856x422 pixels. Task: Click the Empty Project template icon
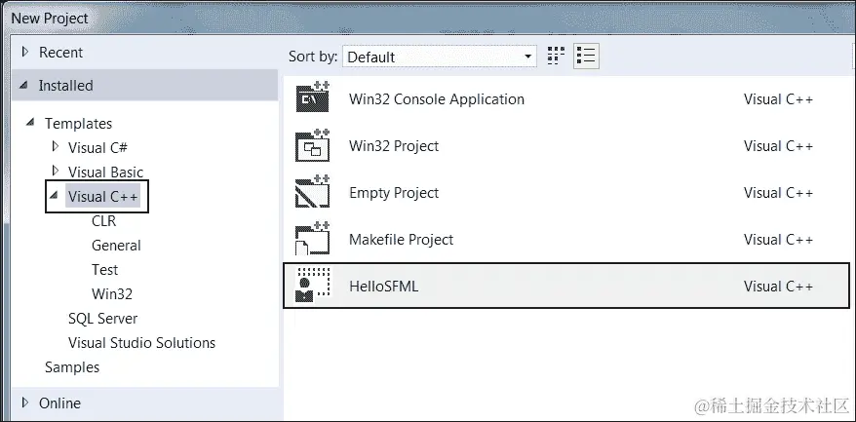pyautogui.click(x=313, y=192)
